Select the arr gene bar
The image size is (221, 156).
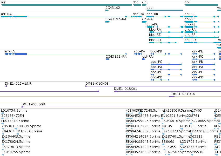(66, 5)
